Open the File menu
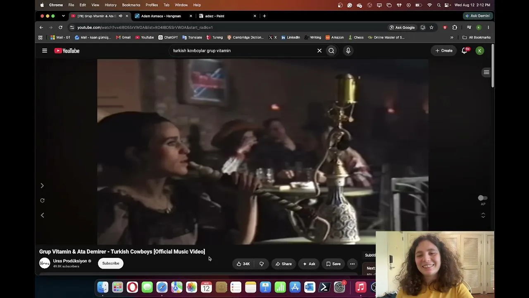Screen dimensions: 529x298 click(x=71, y=5)
